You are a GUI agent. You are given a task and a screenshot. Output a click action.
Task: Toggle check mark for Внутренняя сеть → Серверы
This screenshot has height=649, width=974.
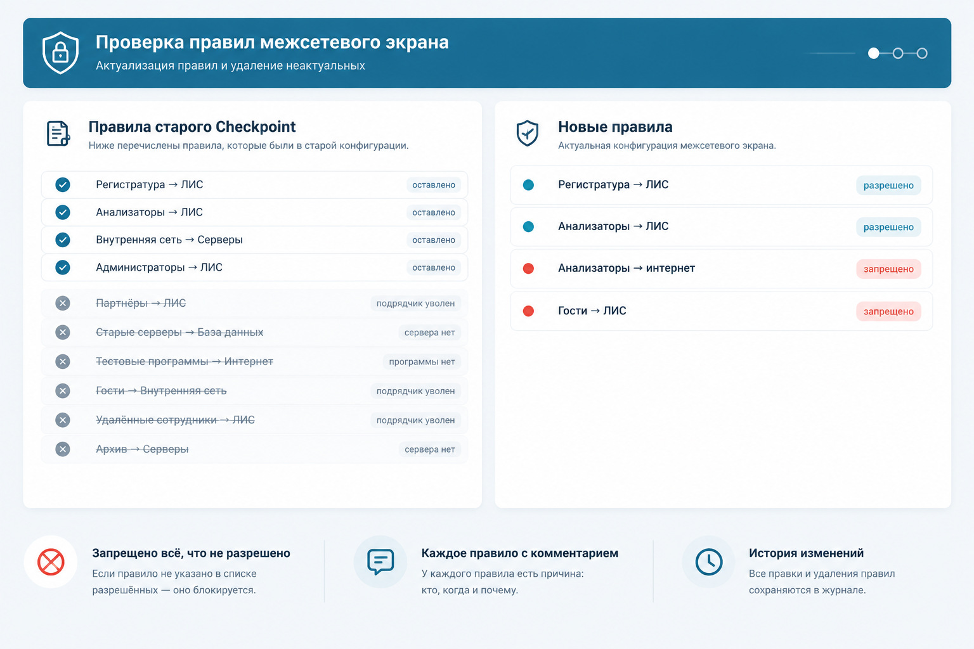[x=63, y=240]
